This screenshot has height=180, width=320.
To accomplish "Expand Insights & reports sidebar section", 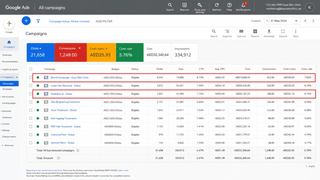I will [9, 69].
